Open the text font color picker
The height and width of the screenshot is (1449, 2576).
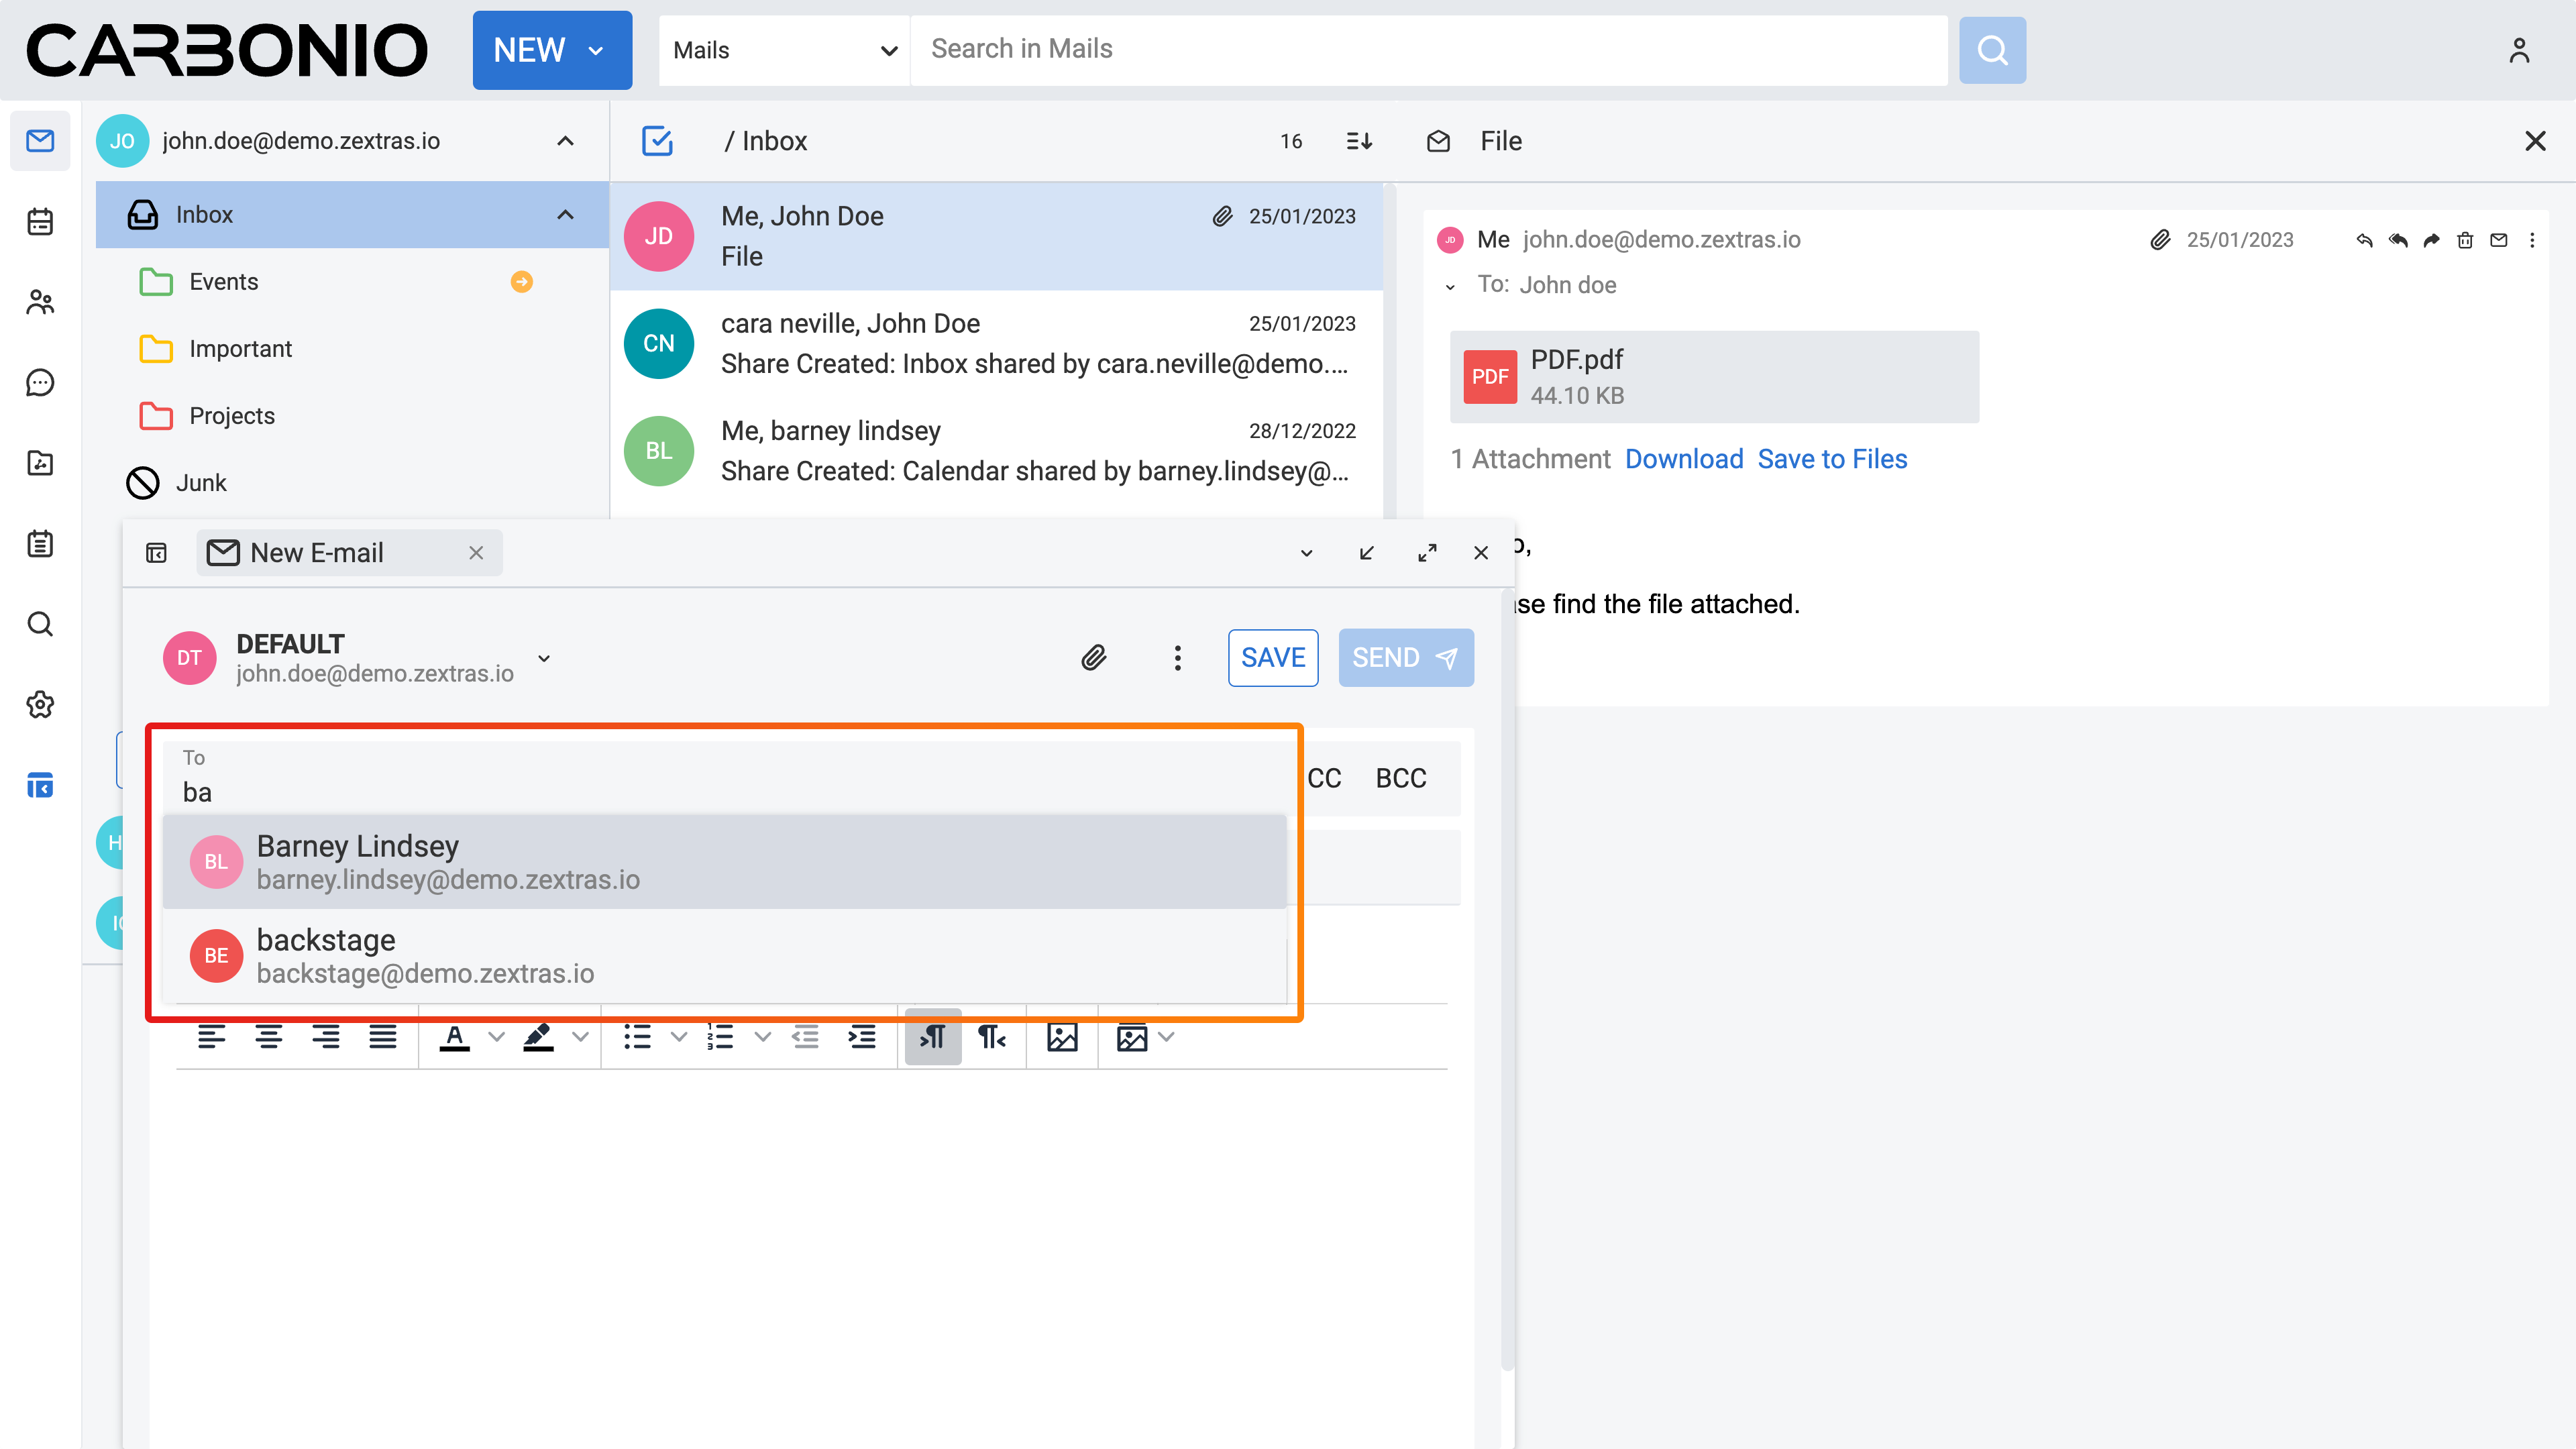coord(455,1037)
